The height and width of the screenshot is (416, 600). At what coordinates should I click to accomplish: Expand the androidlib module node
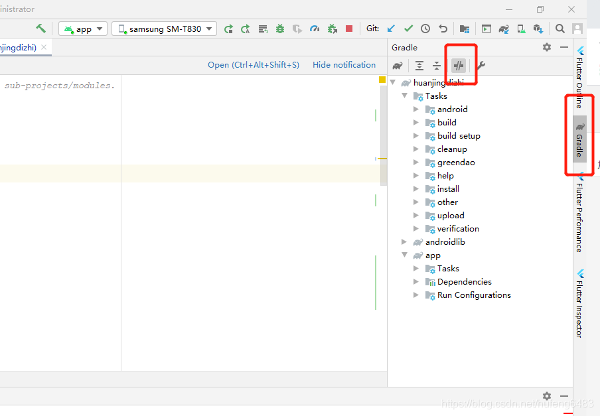click(404, 242)
